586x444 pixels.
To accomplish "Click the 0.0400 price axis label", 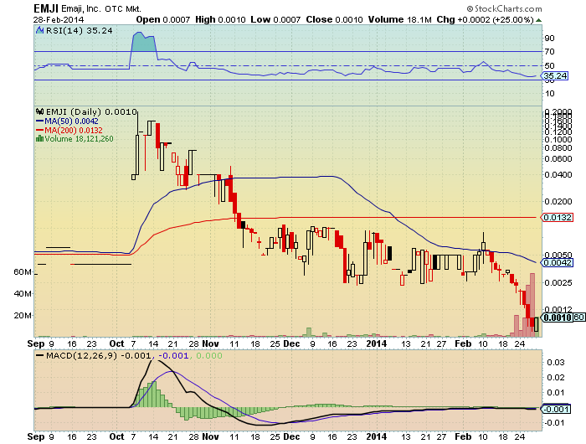I will coord(558,175).
